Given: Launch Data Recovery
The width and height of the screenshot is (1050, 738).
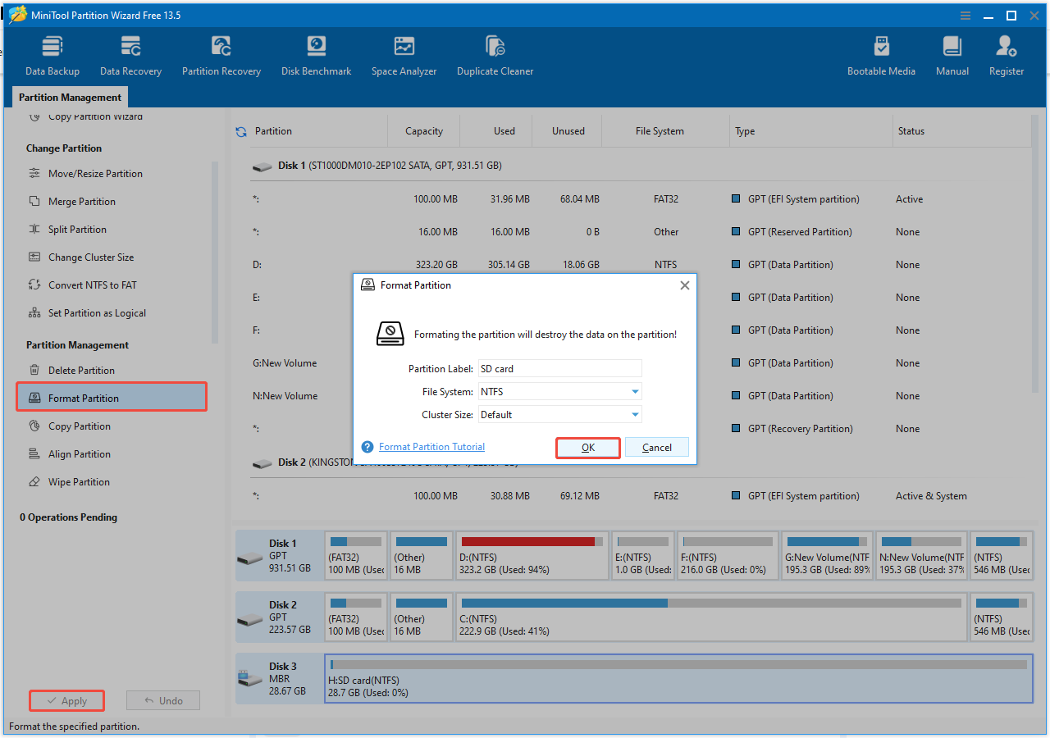Looking at the screenshot, I should coord(130,53).
